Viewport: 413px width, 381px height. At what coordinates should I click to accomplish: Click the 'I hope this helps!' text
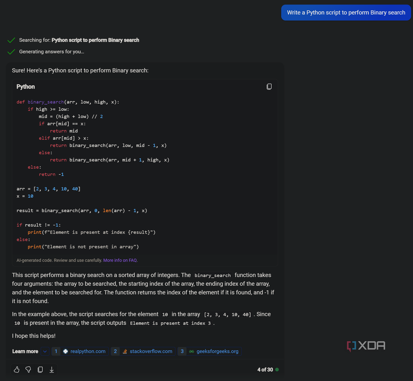(34, 336)
